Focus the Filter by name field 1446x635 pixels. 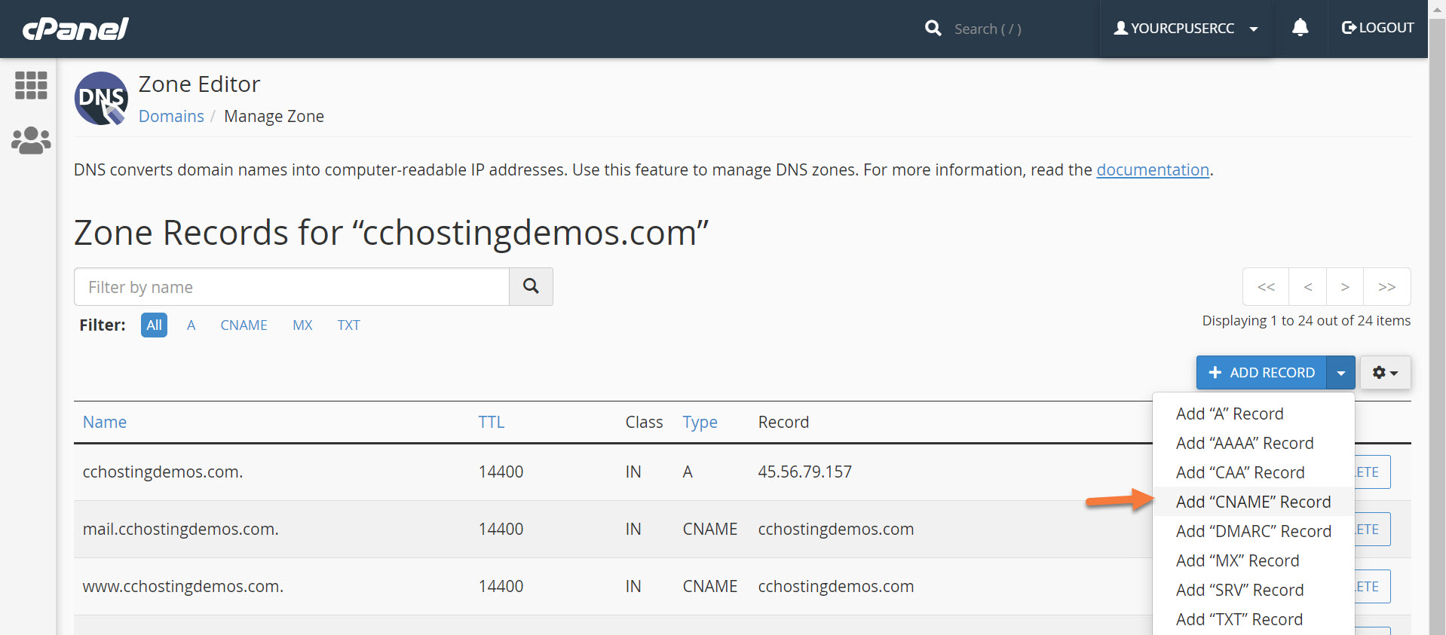click(x=292, y=286)
